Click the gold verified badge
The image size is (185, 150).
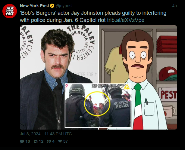click(x=52, y=6)
